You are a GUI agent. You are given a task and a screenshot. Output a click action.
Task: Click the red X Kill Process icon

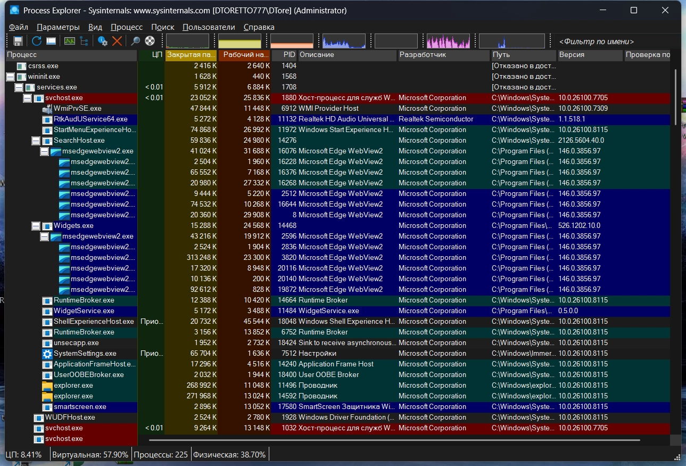coord(117,41)
